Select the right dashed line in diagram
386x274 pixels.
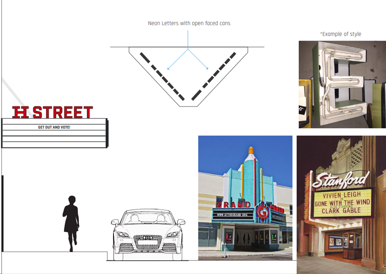(x=214, y=76)
